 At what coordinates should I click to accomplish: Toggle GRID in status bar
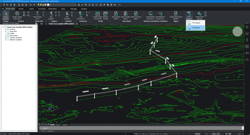[x=176, y=134]
